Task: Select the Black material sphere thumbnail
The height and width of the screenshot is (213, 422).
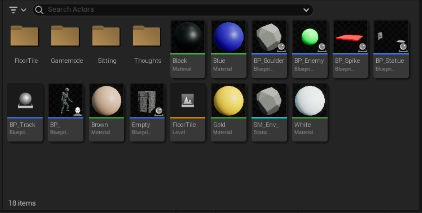Action: tap(188, 37)
